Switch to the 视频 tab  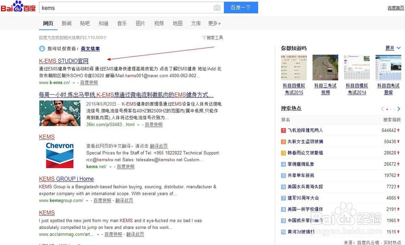(x=159, y=23)
